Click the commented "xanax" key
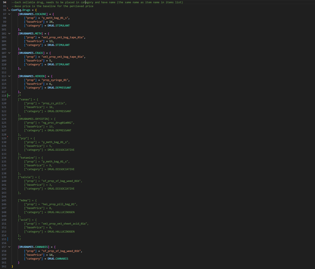This screenshot has height=269, width=315. coord(25,99)
